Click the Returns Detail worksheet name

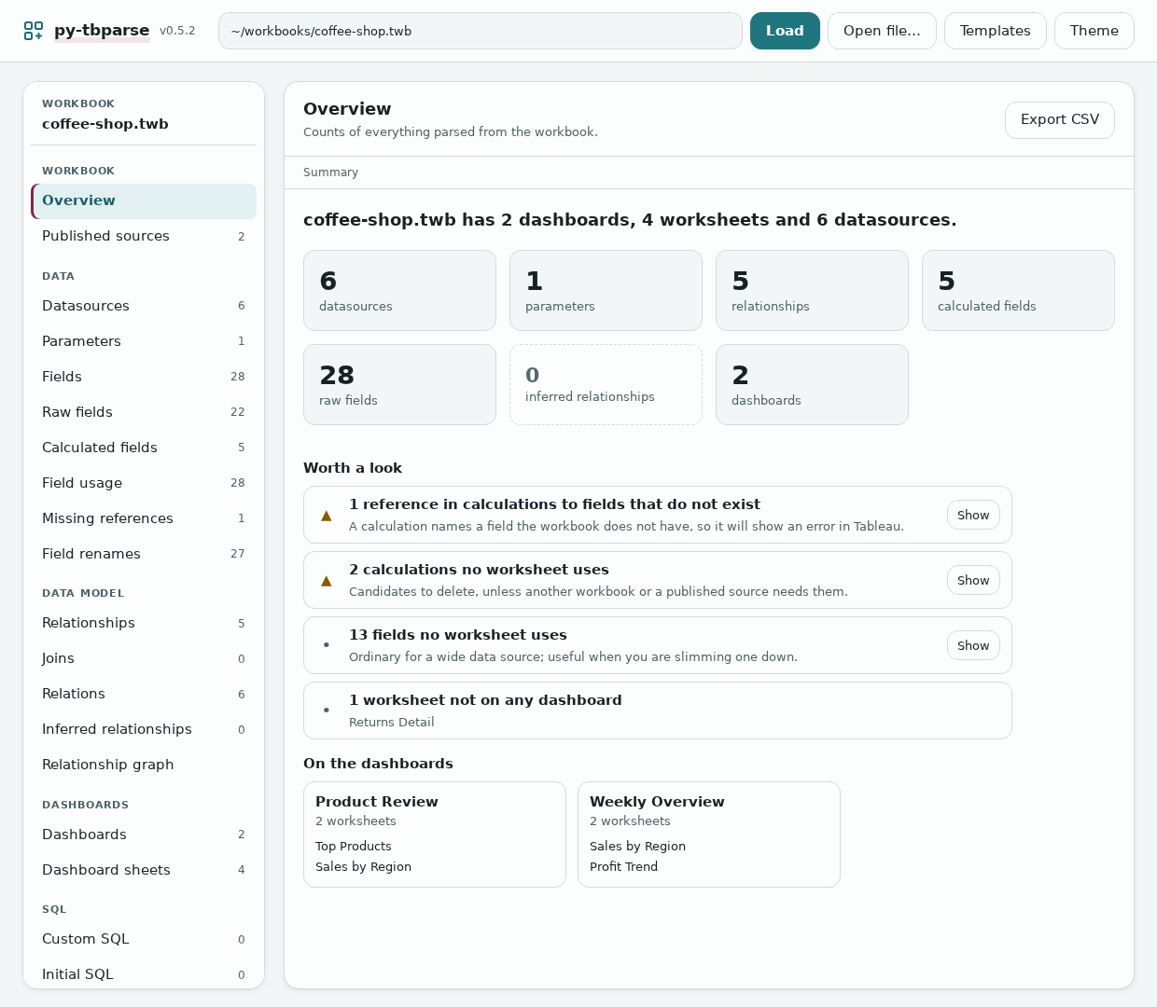392,723
